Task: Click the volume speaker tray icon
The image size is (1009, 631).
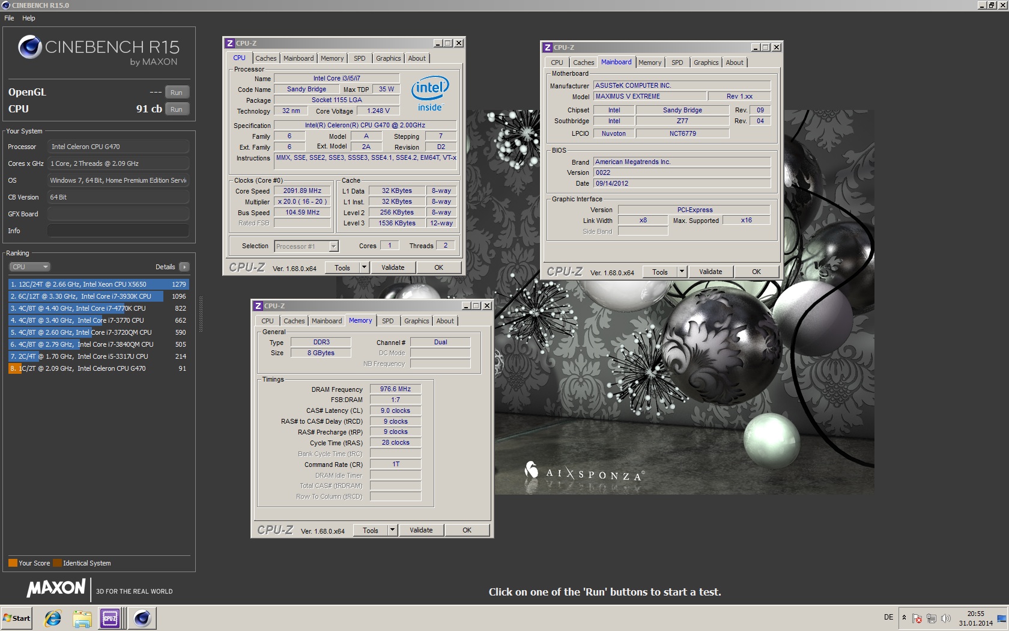Action: click(946, 618)
